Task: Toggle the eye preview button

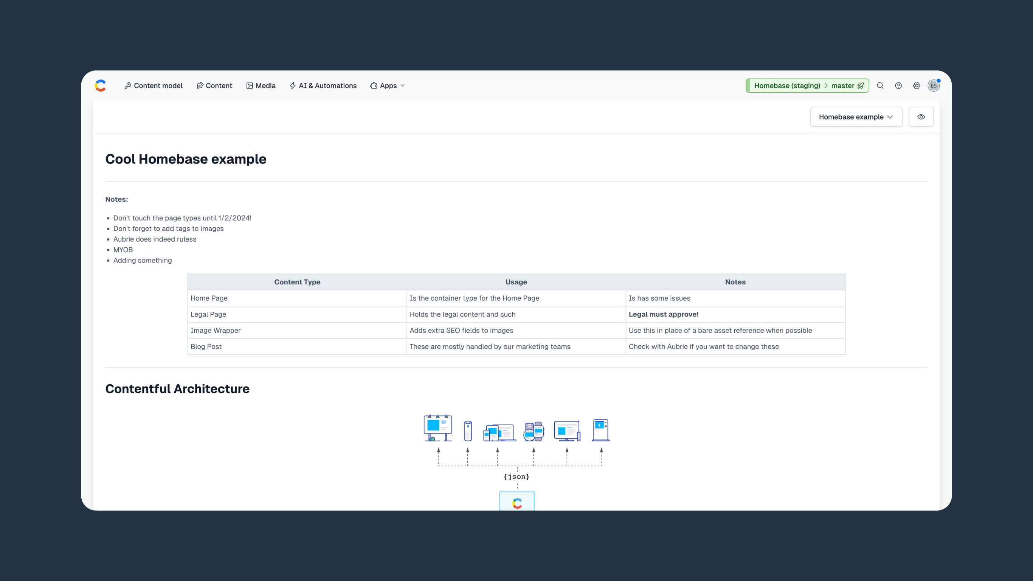Action: [x=921, y=117]
